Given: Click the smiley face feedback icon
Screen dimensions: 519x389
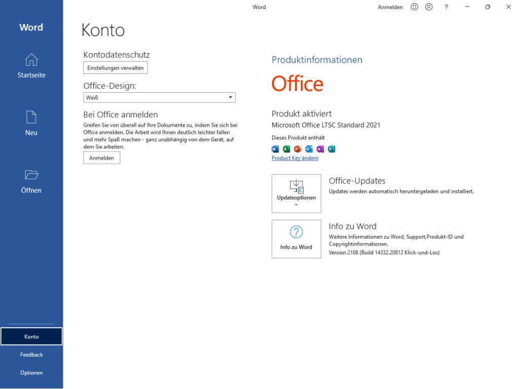Looking at the screenshot, I should [x=415, y=7].
